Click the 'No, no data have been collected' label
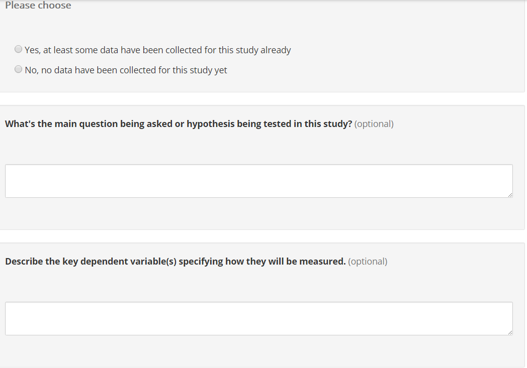This screenshot has width=527, height=368. 126,70
